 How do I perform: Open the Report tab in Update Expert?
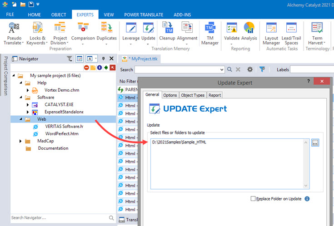tap(214, 95)
